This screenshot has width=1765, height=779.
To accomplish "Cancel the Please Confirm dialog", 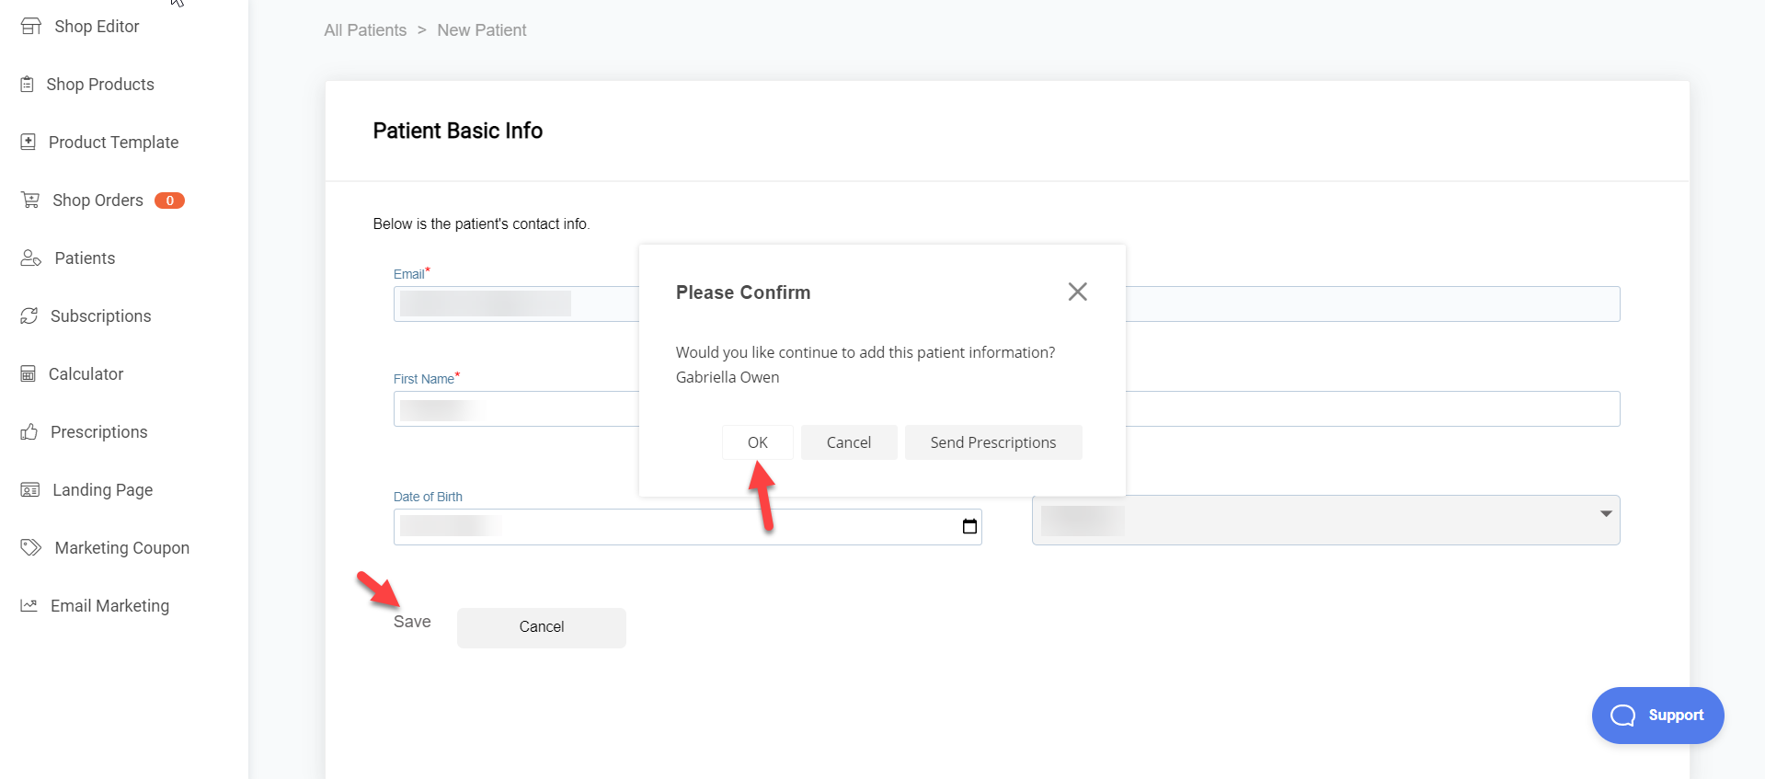I will click(x=848, y=442).
